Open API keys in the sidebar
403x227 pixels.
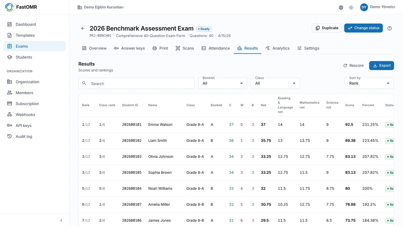click(35, 125)
